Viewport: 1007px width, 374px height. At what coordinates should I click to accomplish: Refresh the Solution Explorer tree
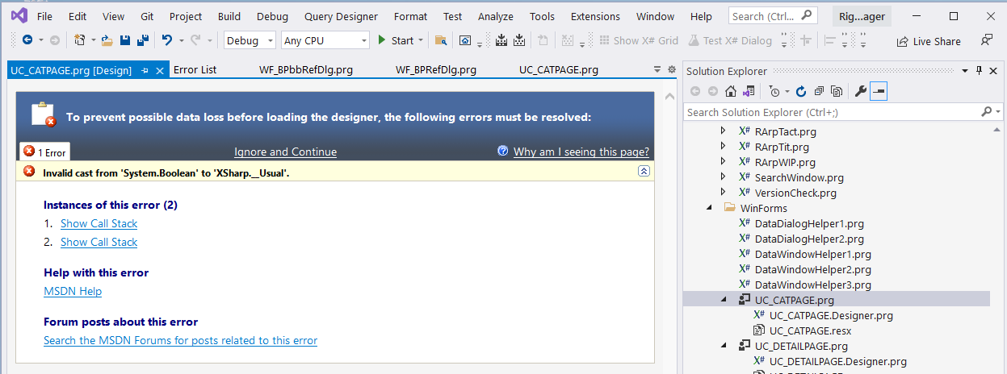[800, 92]
